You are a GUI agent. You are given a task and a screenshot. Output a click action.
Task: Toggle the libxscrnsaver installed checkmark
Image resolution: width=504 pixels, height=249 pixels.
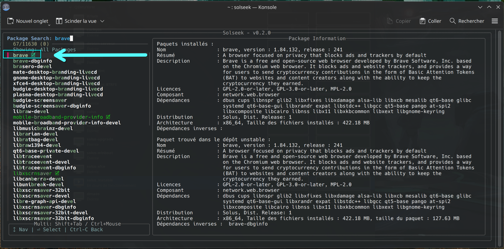[x=57, y=173]
